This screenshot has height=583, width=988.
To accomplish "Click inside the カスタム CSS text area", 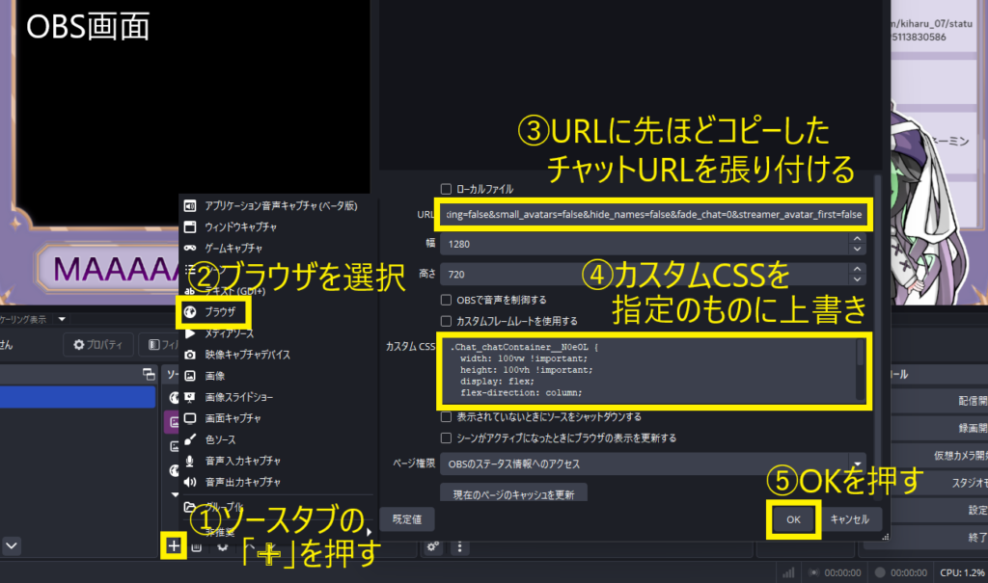I will (647, 370).
